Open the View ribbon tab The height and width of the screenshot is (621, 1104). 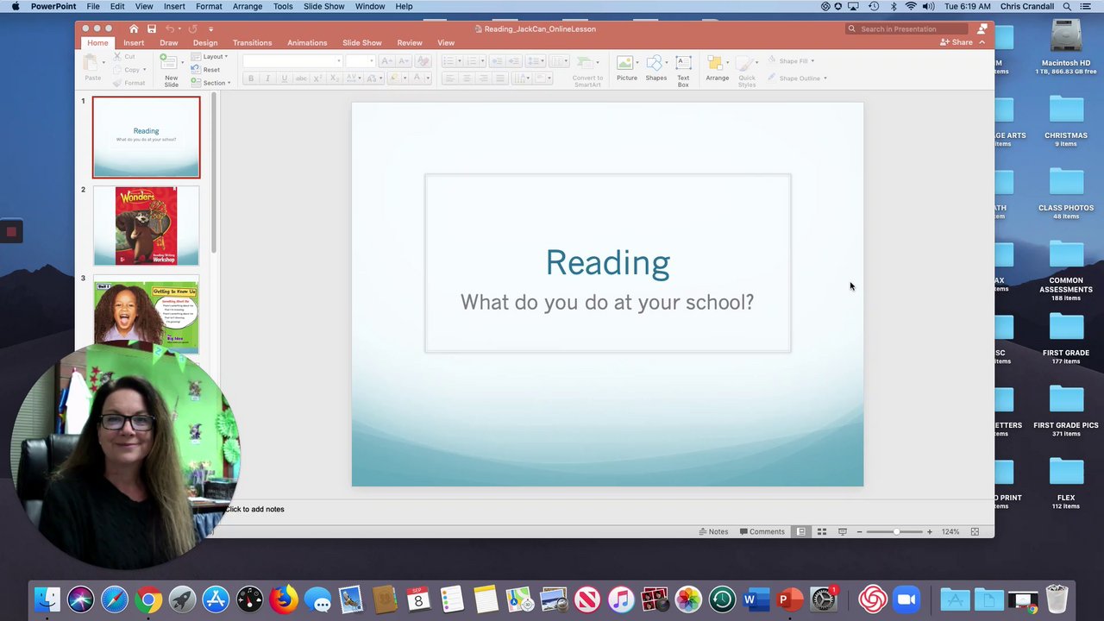446,42
